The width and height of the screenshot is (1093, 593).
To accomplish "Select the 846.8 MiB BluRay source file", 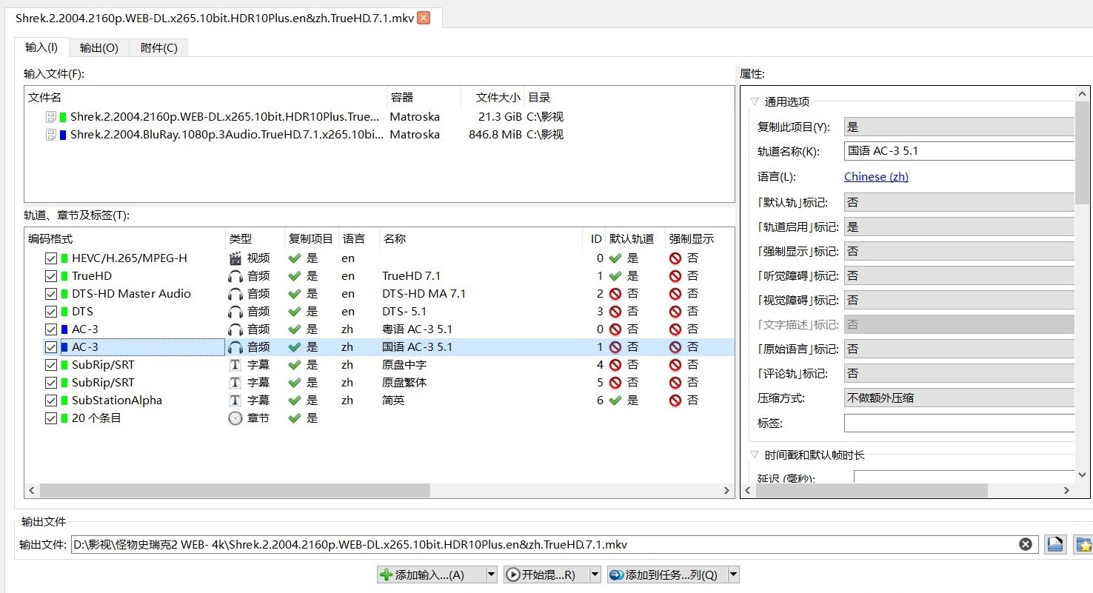I will 379,135.
